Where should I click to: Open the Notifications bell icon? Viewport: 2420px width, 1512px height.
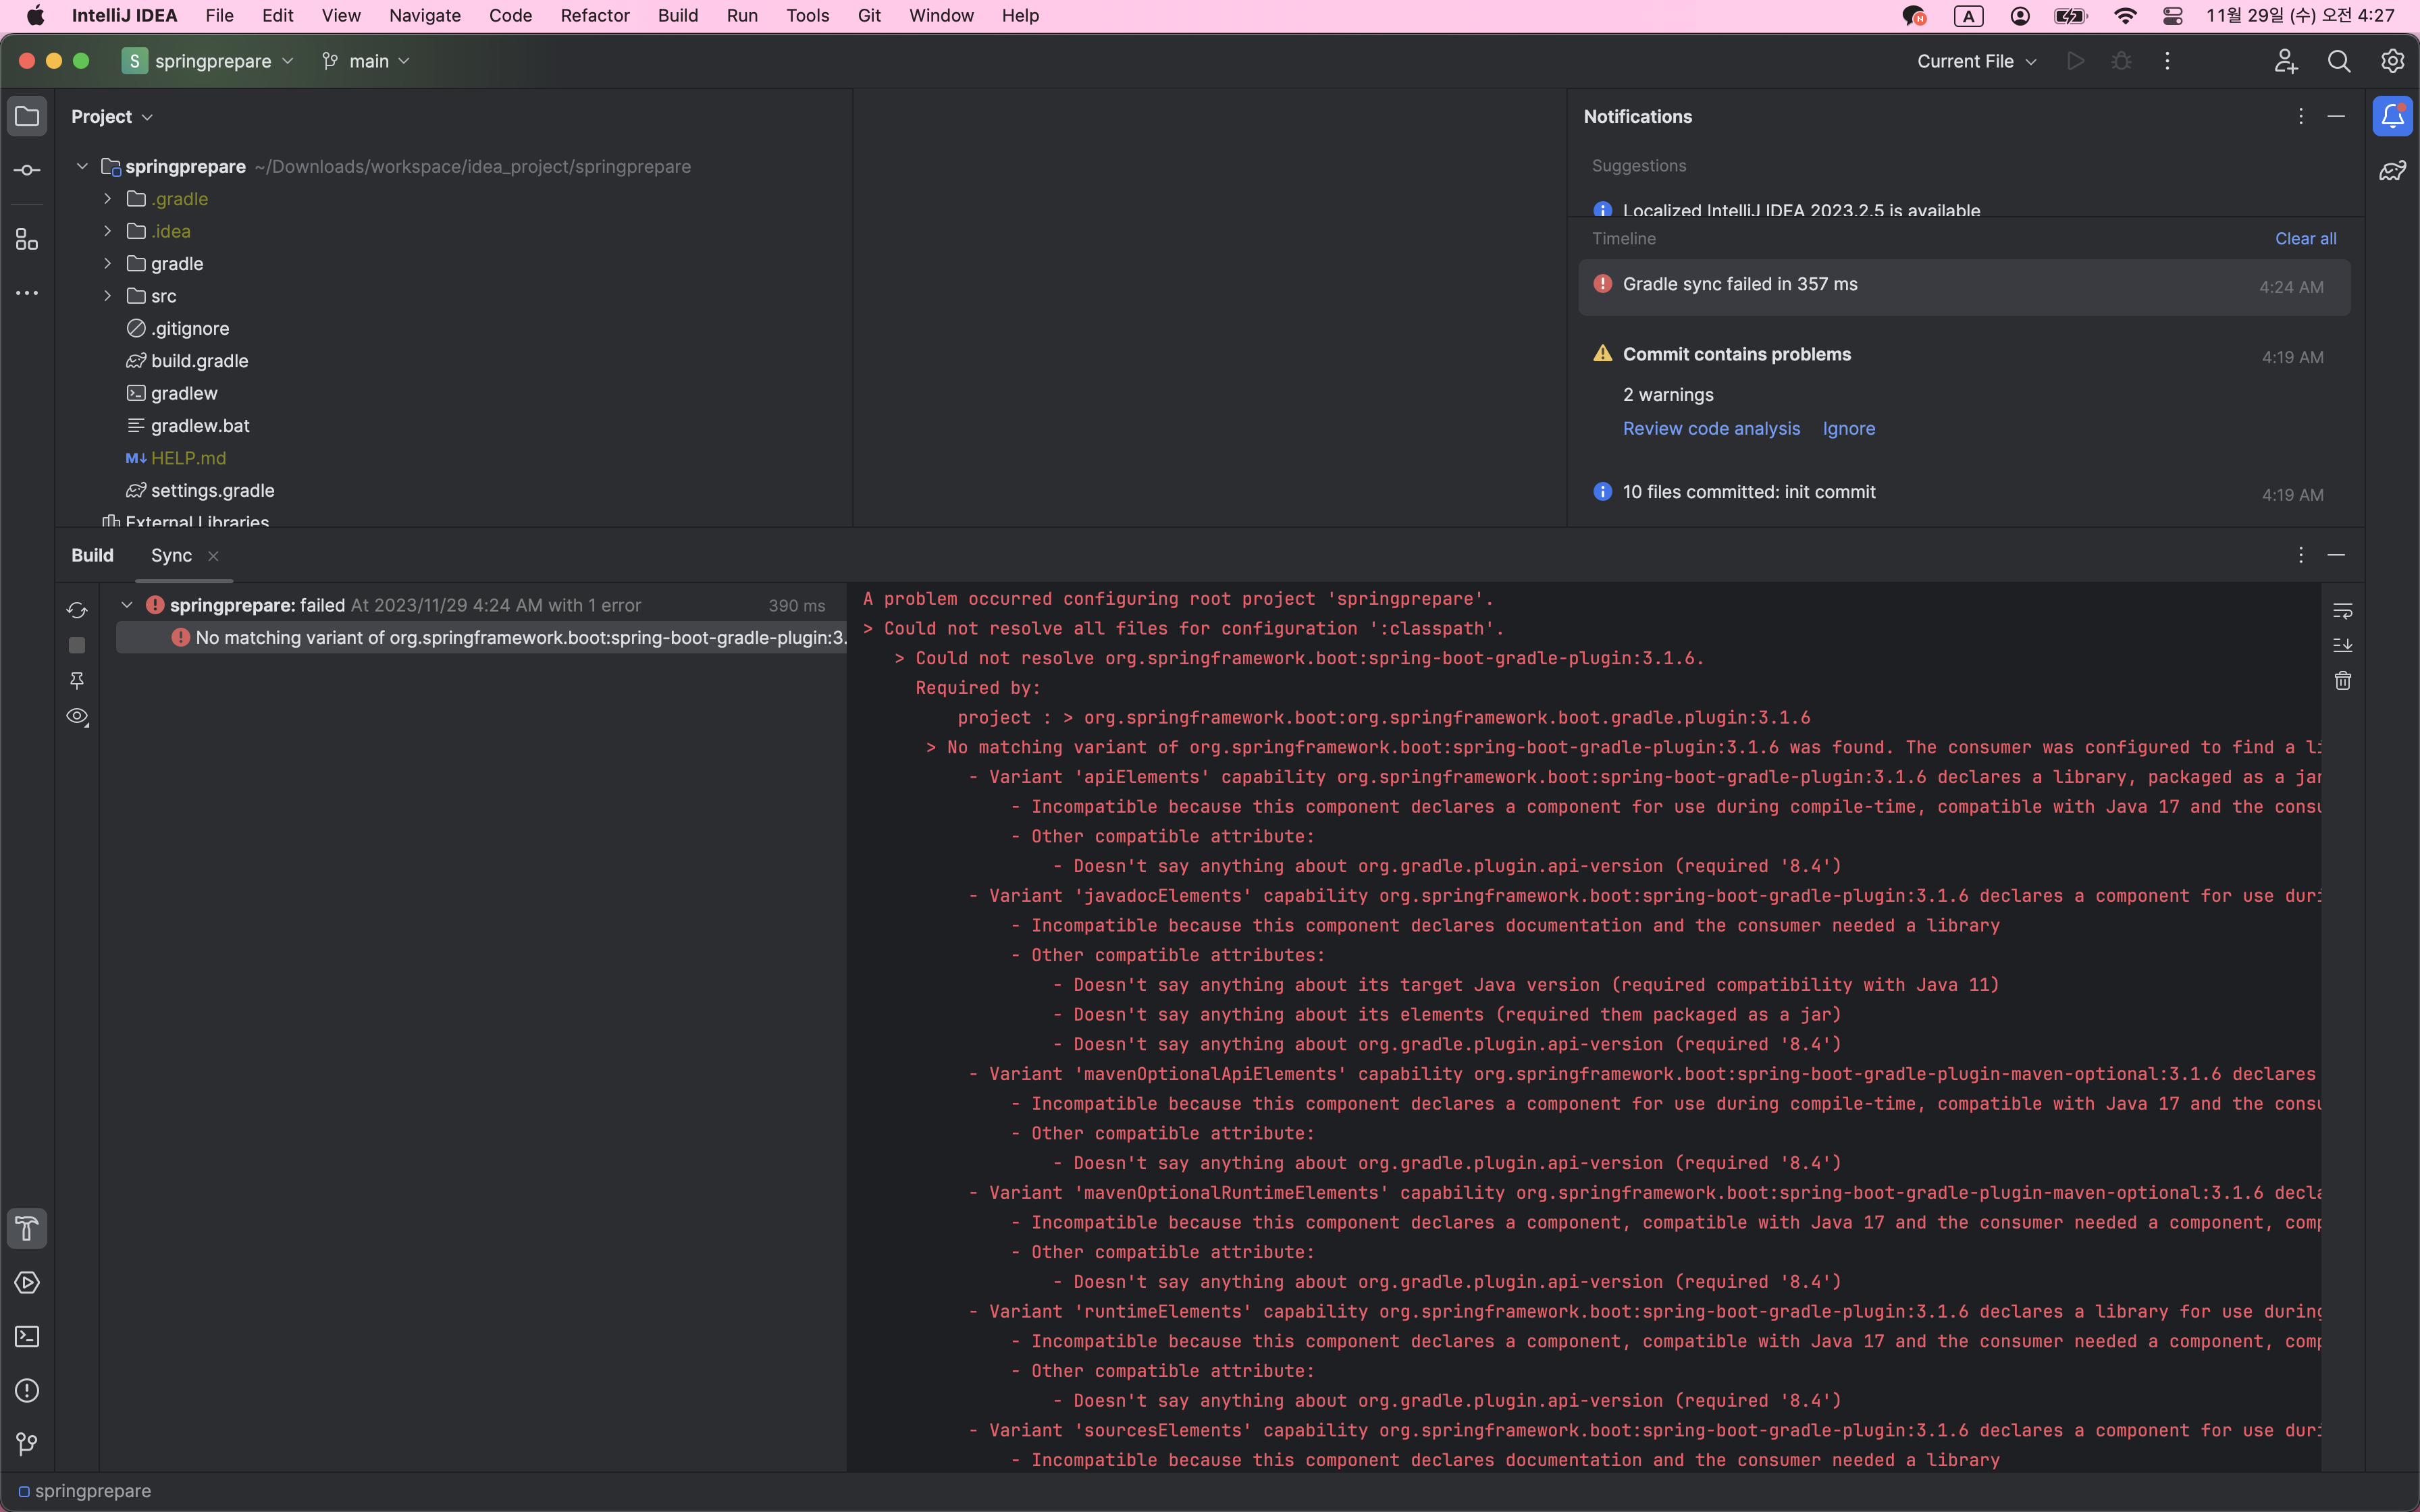tap(2392, 117)
